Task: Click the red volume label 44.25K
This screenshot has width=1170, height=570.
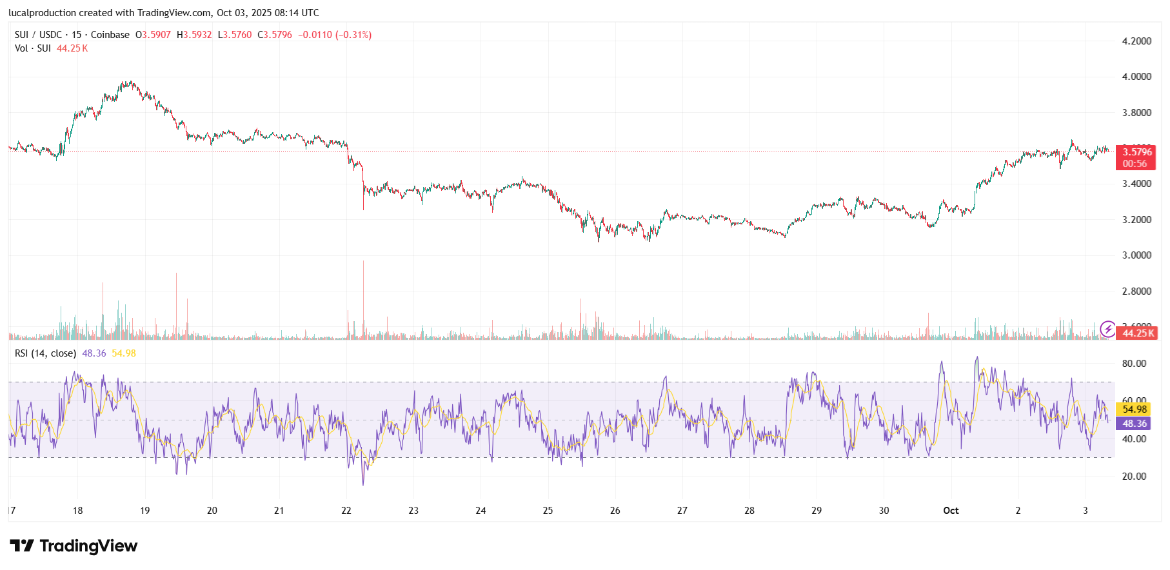Action: (1138, 333)
